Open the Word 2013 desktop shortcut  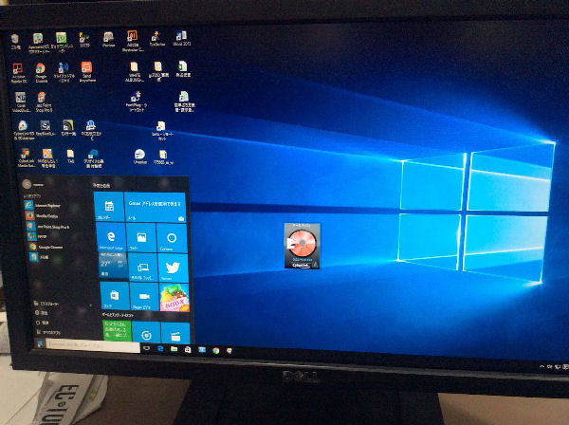pyautogui.click(x=181, y=38)
